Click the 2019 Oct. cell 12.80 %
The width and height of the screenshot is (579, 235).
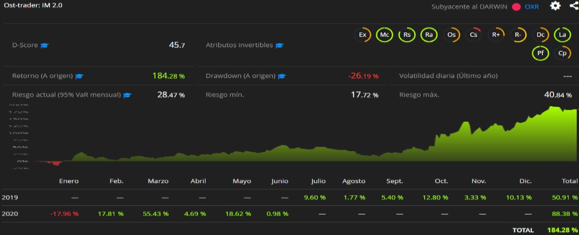(436, 197)
